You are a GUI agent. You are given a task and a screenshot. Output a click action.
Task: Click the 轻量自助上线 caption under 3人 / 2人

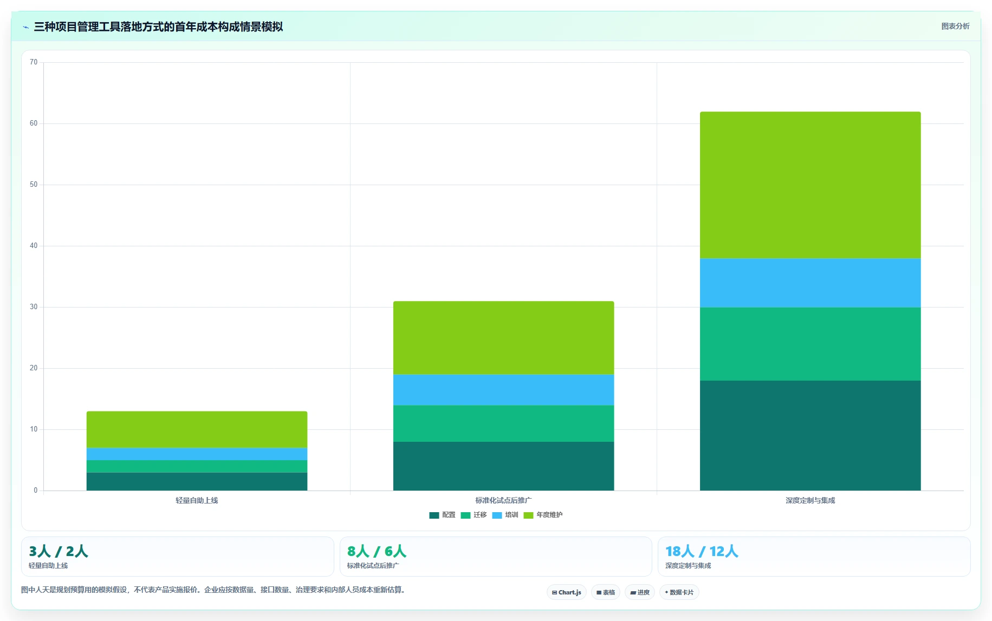(48, 566)
